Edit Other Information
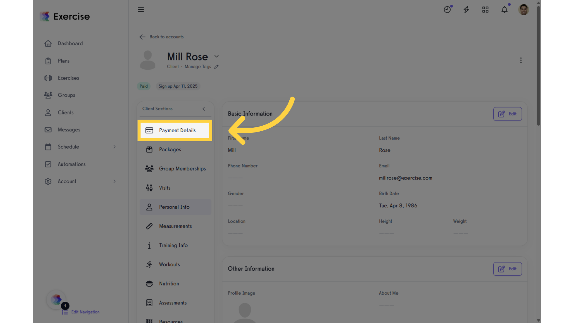The height and width of the screenshot is (323, 574). click(x=507, y=269)
